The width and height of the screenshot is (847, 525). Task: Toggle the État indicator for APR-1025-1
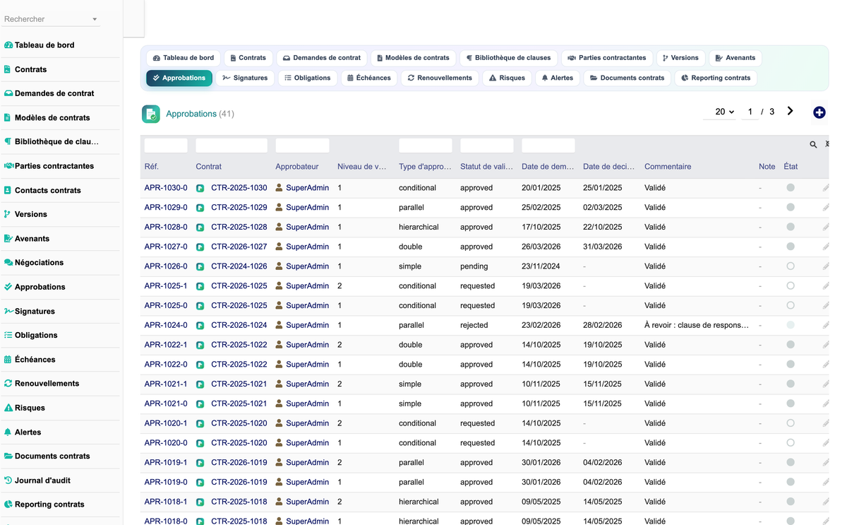(791, 286)
